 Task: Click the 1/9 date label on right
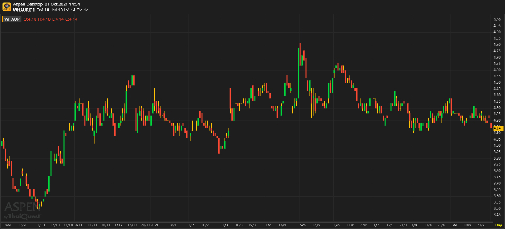pos(453,226)
